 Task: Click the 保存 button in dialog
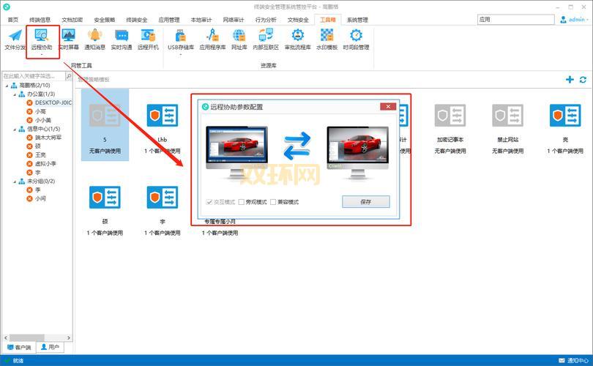pyautogui.click(x=365, y=202)
